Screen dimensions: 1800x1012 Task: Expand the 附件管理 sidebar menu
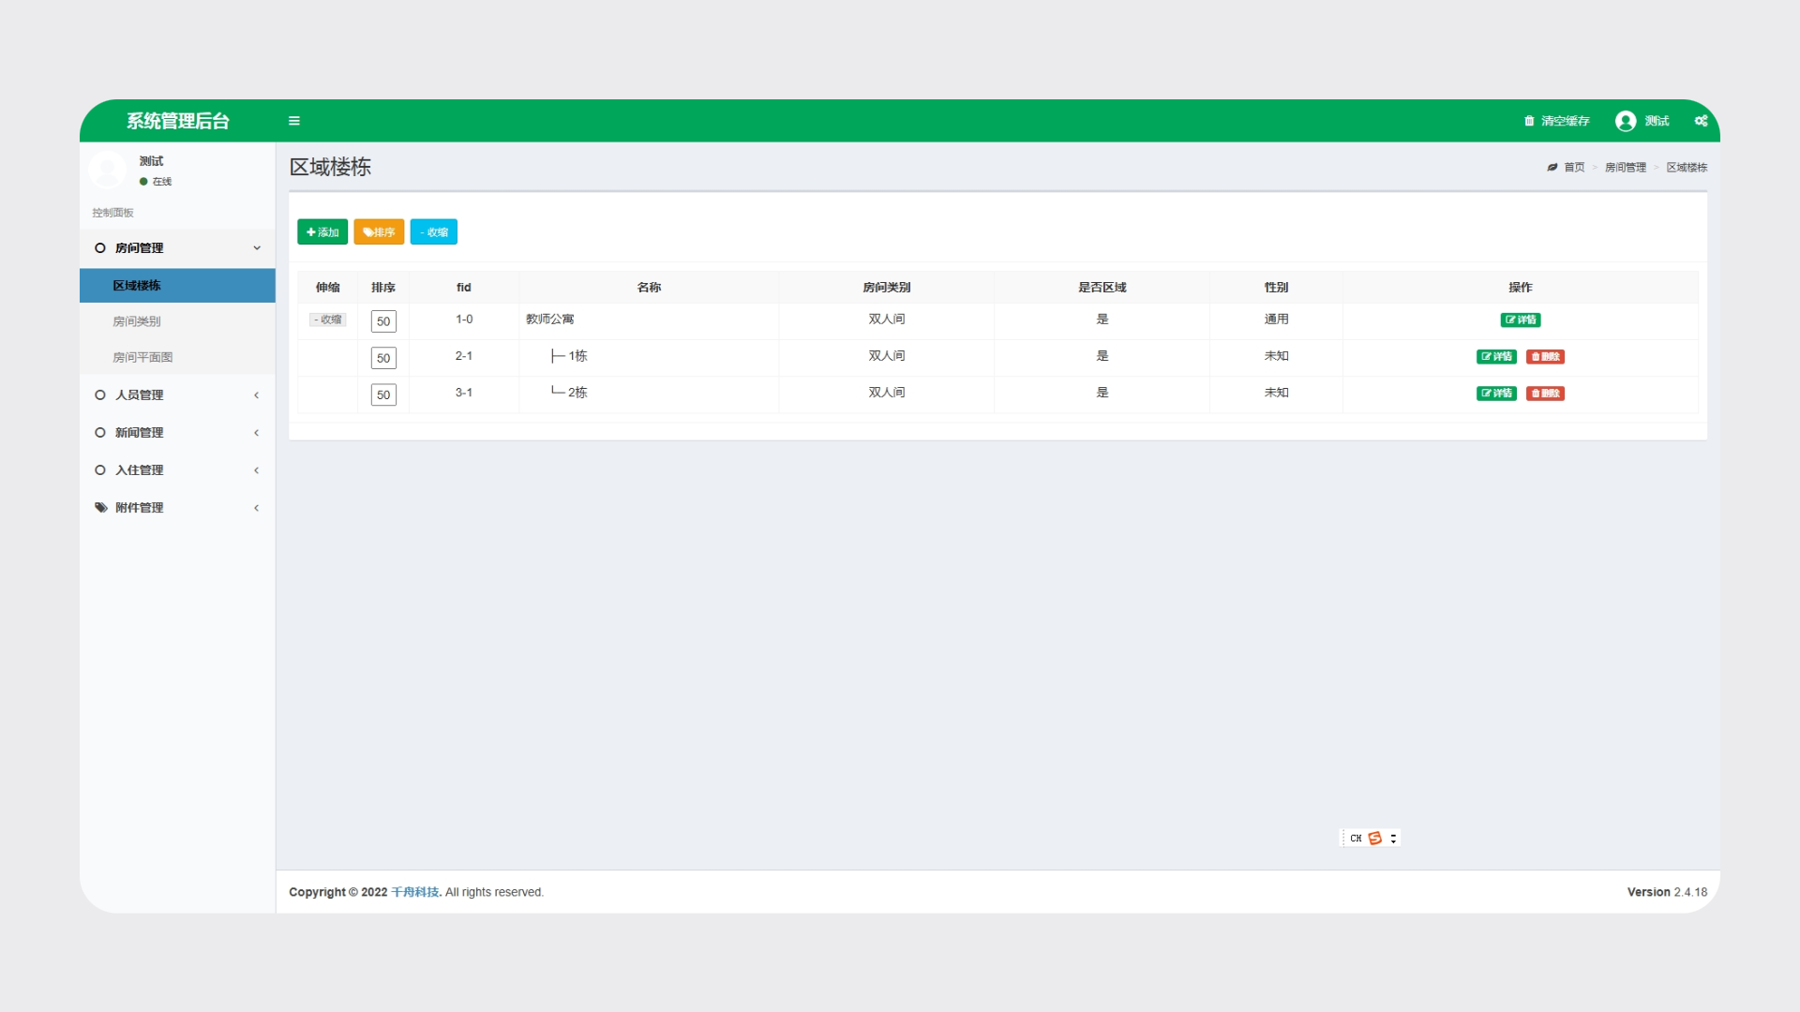tap(177, 508)
